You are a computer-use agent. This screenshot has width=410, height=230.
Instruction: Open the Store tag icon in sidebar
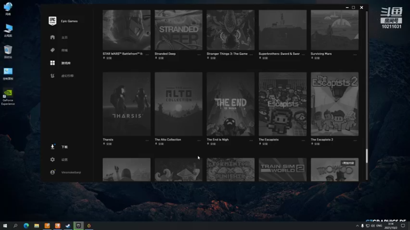click(x=52, y=50)
